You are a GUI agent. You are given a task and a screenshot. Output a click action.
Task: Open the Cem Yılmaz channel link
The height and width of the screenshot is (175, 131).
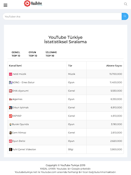click(x=19, y=133)
